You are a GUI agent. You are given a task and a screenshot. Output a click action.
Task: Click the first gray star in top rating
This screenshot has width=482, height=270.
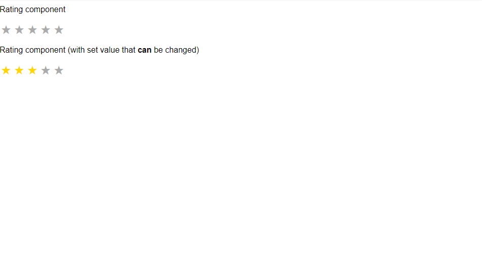(x=6, y=30)
